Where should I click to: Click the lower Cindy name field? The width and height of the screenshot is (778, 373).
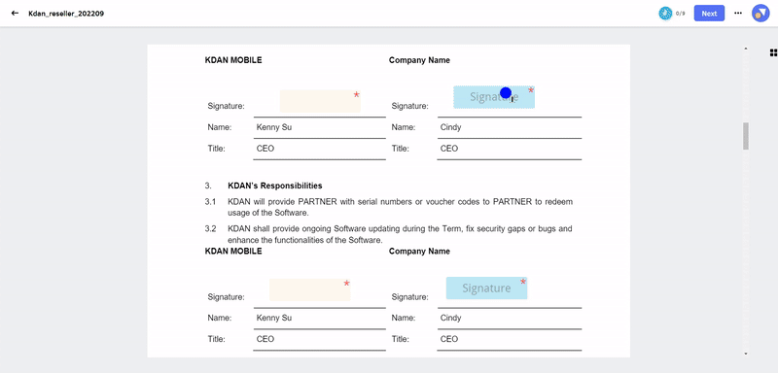pos(509,319)
